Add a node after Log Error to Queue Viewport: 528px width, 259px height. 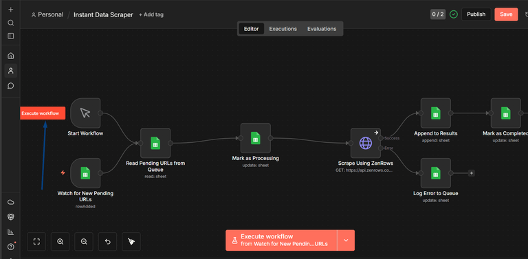472,173
